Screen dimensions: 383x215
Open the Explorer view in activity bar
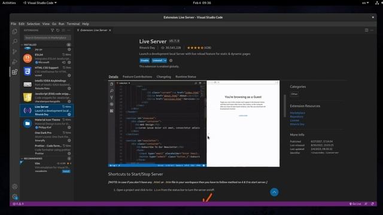14,31
